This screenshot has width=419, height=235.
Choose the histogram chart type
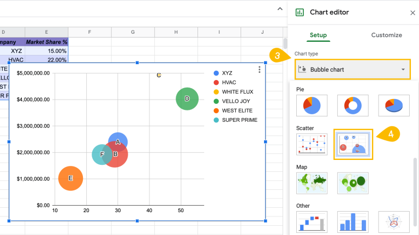(352, 222)
